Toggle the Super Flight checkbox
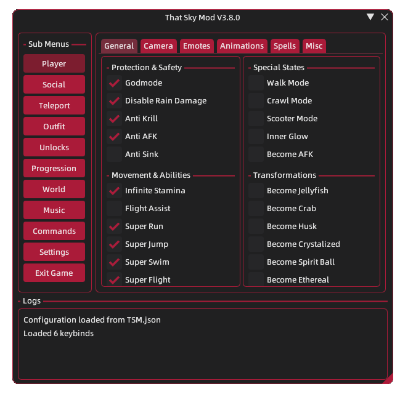 114,279
